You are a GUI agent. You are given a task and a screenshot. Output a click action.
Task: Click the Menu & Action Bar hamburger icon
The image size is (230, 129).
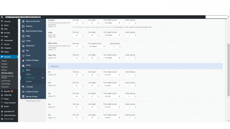click(x=23, y=21)
